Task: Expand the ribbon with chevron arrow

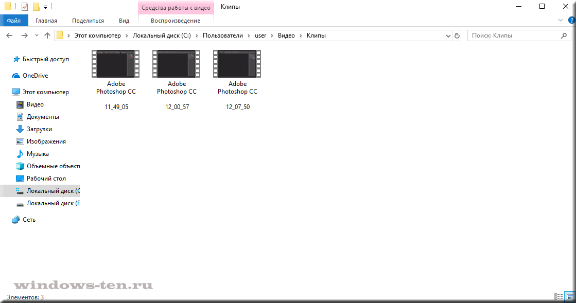Action: point(561,21)
